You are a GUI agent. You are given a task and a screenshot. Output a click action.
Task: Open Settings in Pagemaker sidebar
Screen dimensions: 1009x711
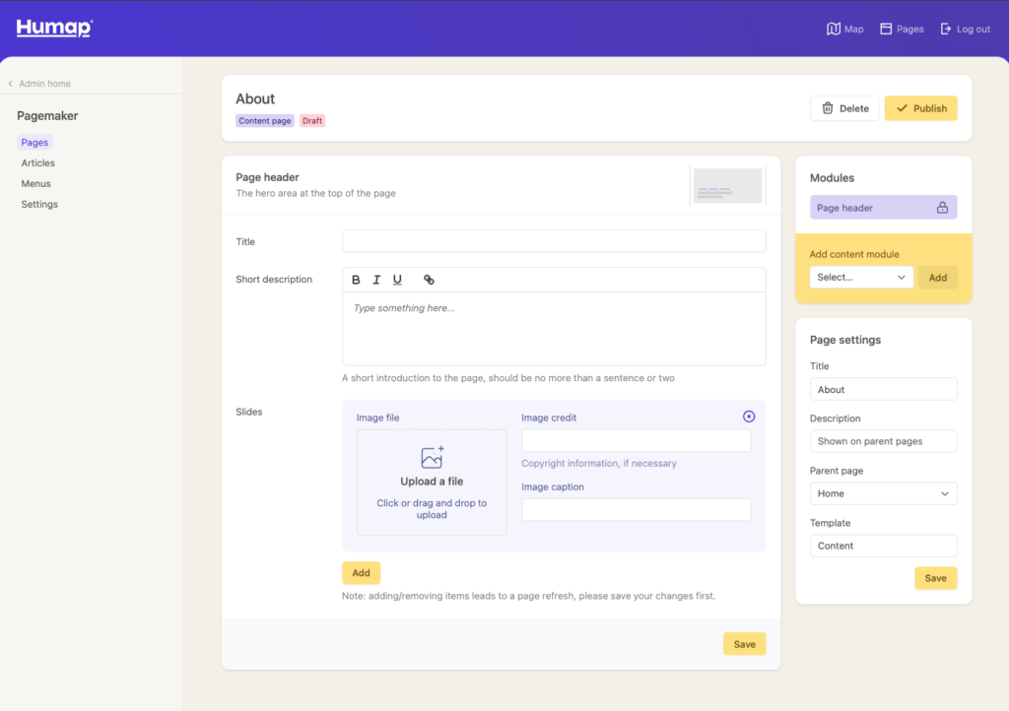point(39,205)
